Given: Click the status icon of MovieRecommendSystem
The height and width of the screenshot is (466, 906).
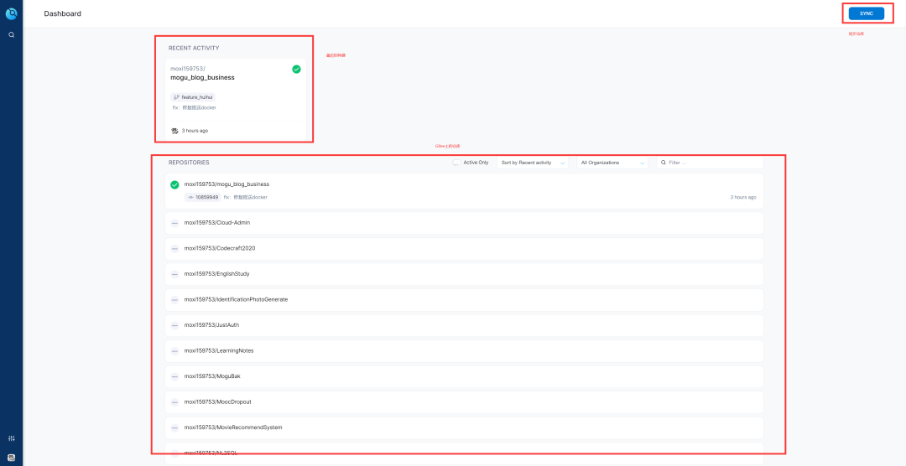Looking at the screenshot, I should [174, 427].
